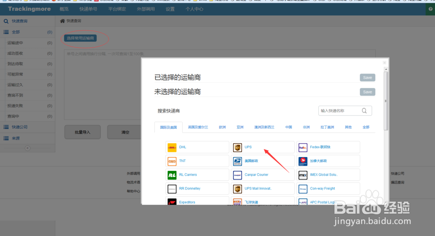The image size is (435, 236).
Task: Click the dialog scrollbar up arrow
Action: [386, 70]
